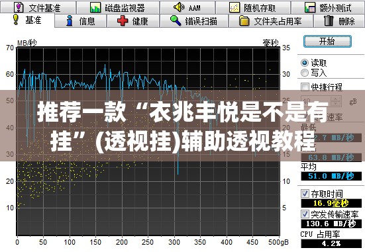Screen dimensions: 365x252
Task: Select the 读取 radio button
Action: click(305, 63)
